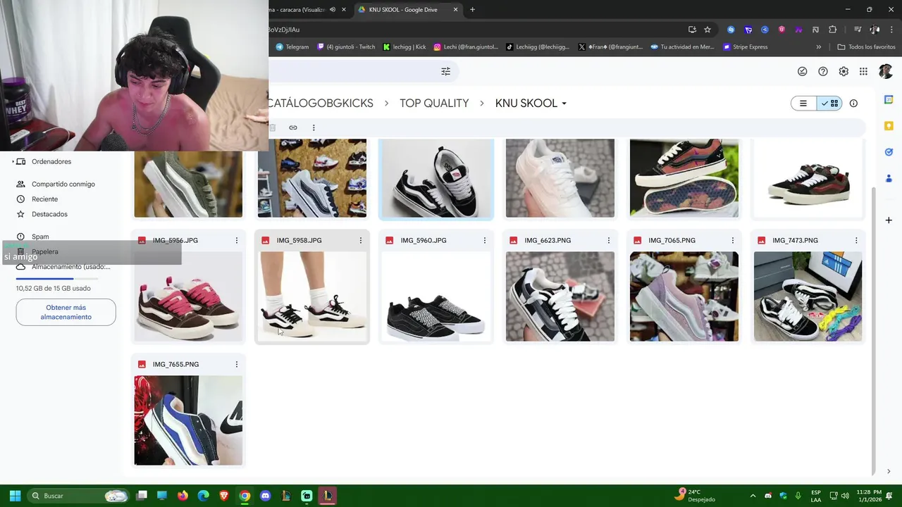Viewport: 902px width, 507px height.
Task: Switch to grid layout view
Action: point(829,104)
